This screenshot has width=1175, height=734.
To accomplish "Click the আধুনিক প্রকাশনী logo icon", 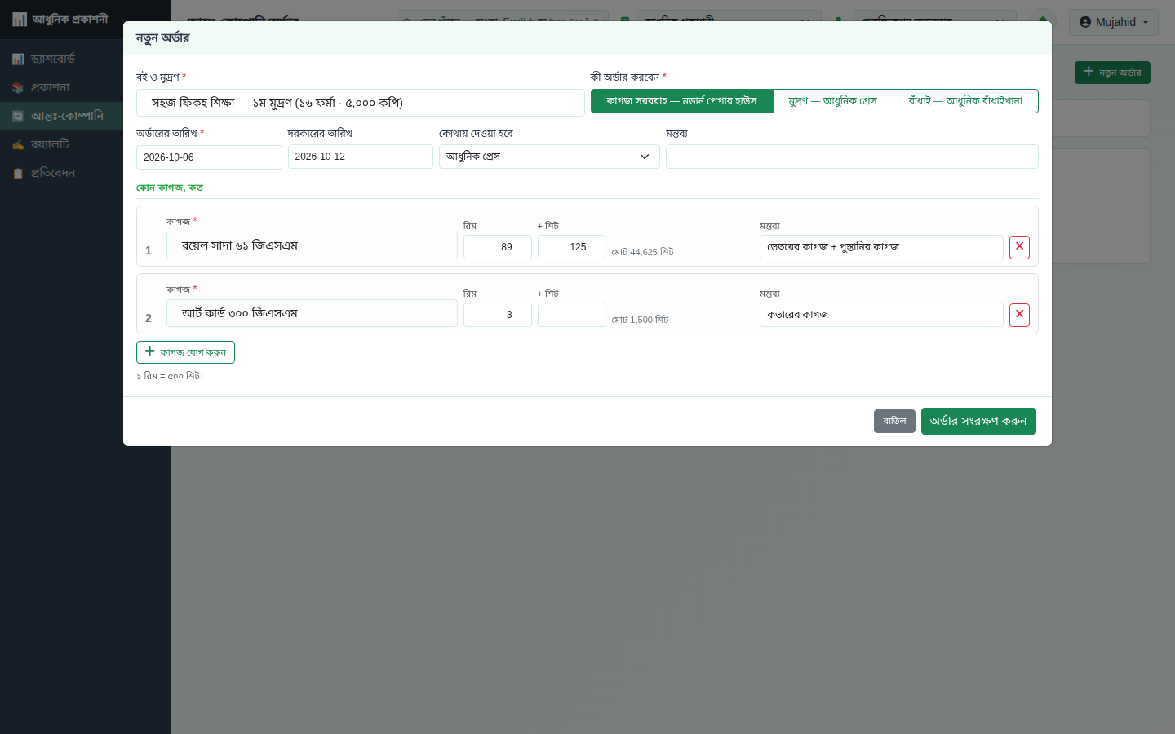I will 20,20.
